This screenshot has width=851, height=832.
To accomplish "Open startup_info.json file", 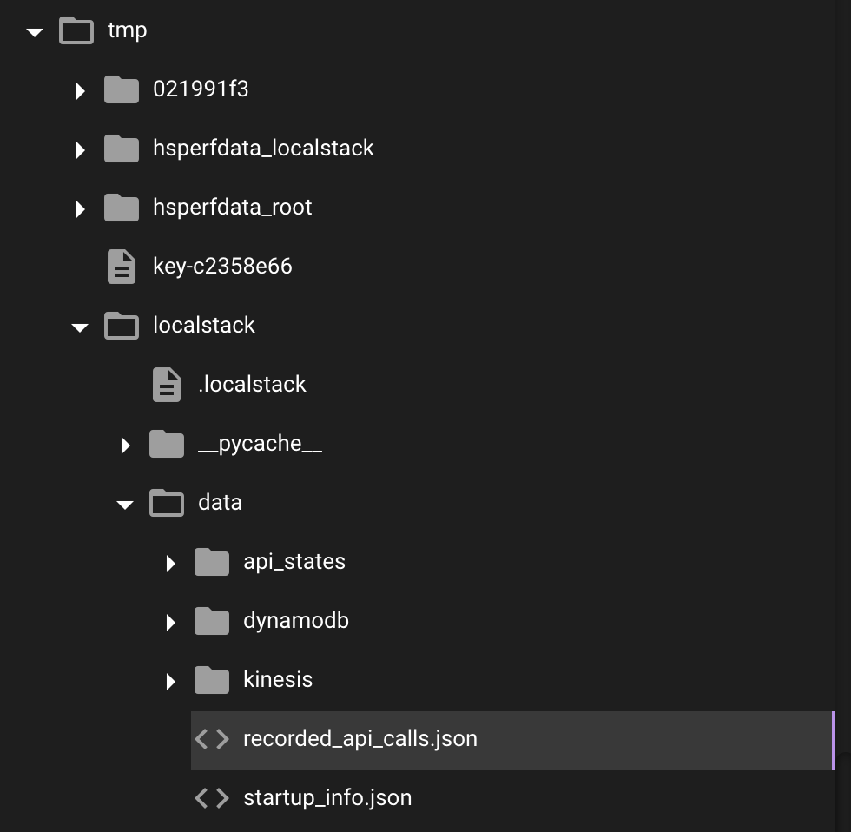I will [327, 798].
